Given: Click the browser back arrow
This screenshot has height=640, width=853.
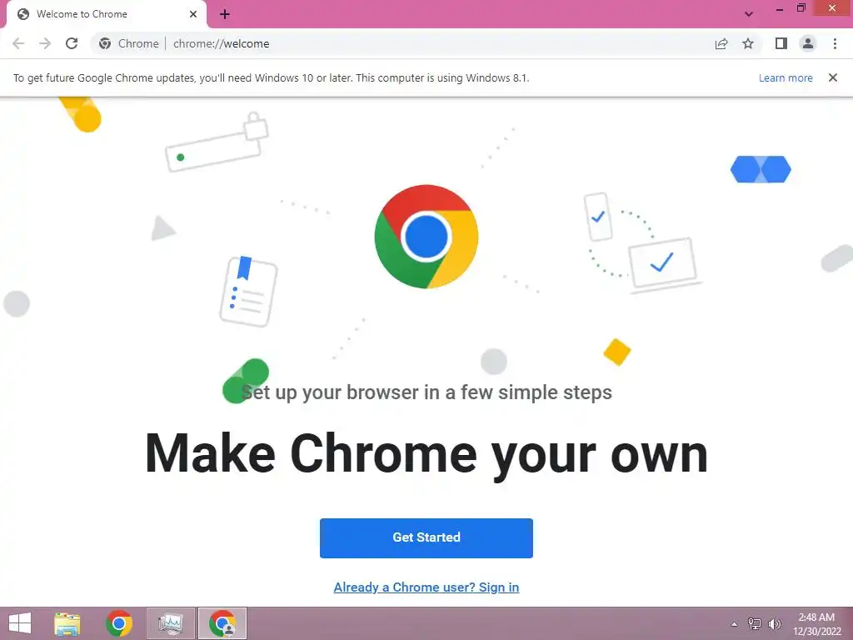Looking at the screenshot, I should click(18, 43).
